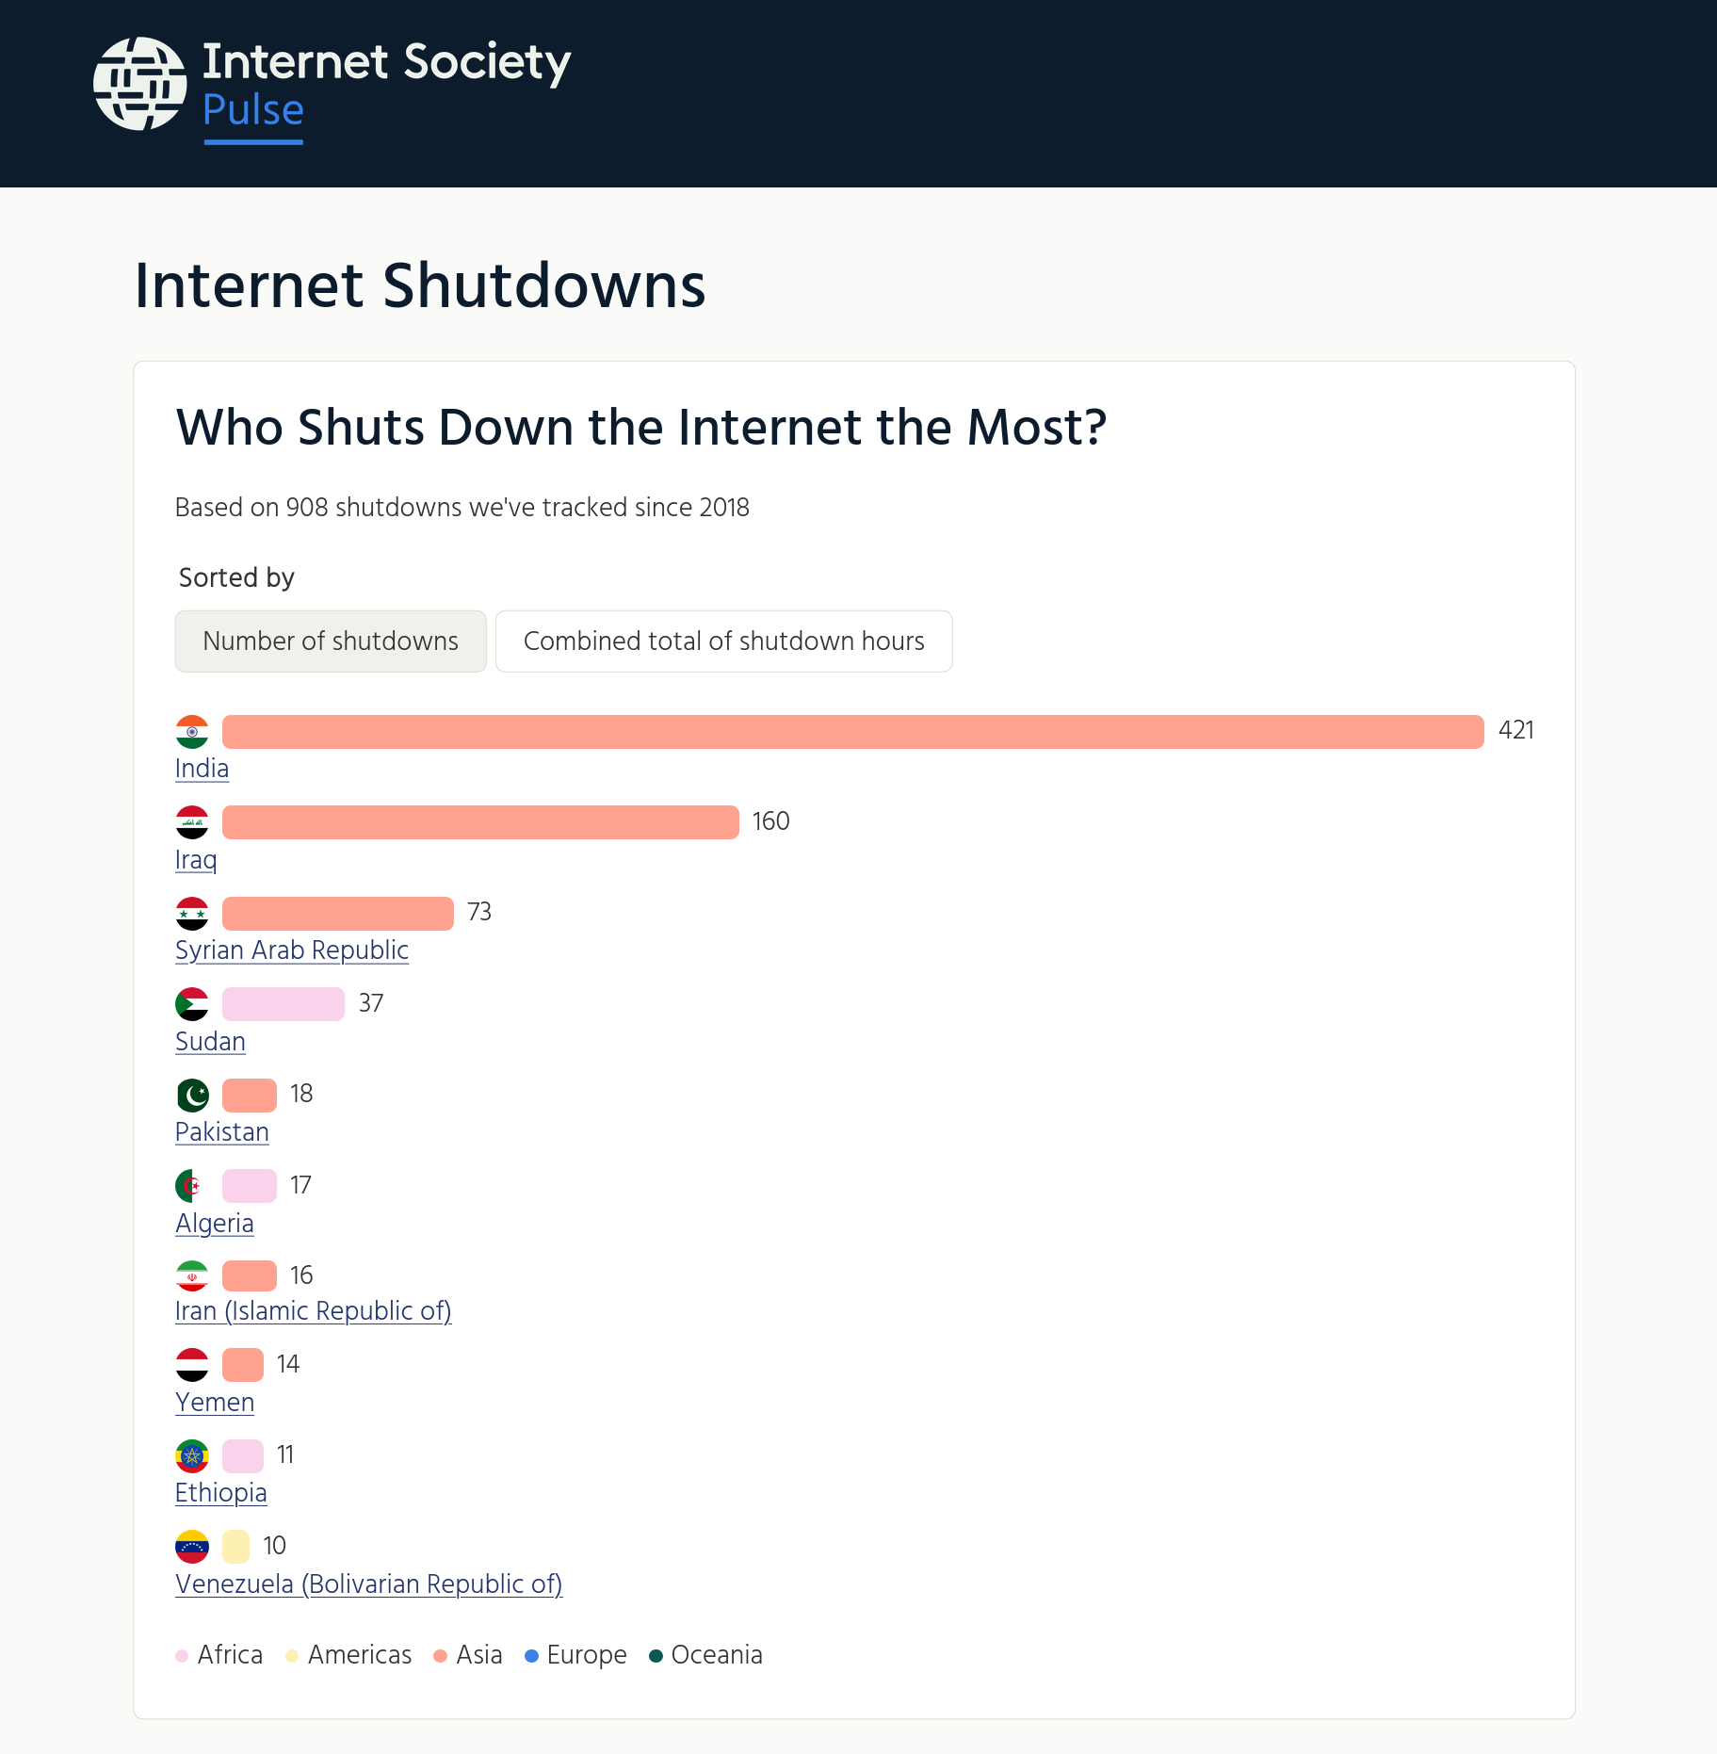Image resolution: width=1717 pixels, height=1754 pixels.
Task: Click the Venezuela flag icon
Action: tap(192, 1546)
